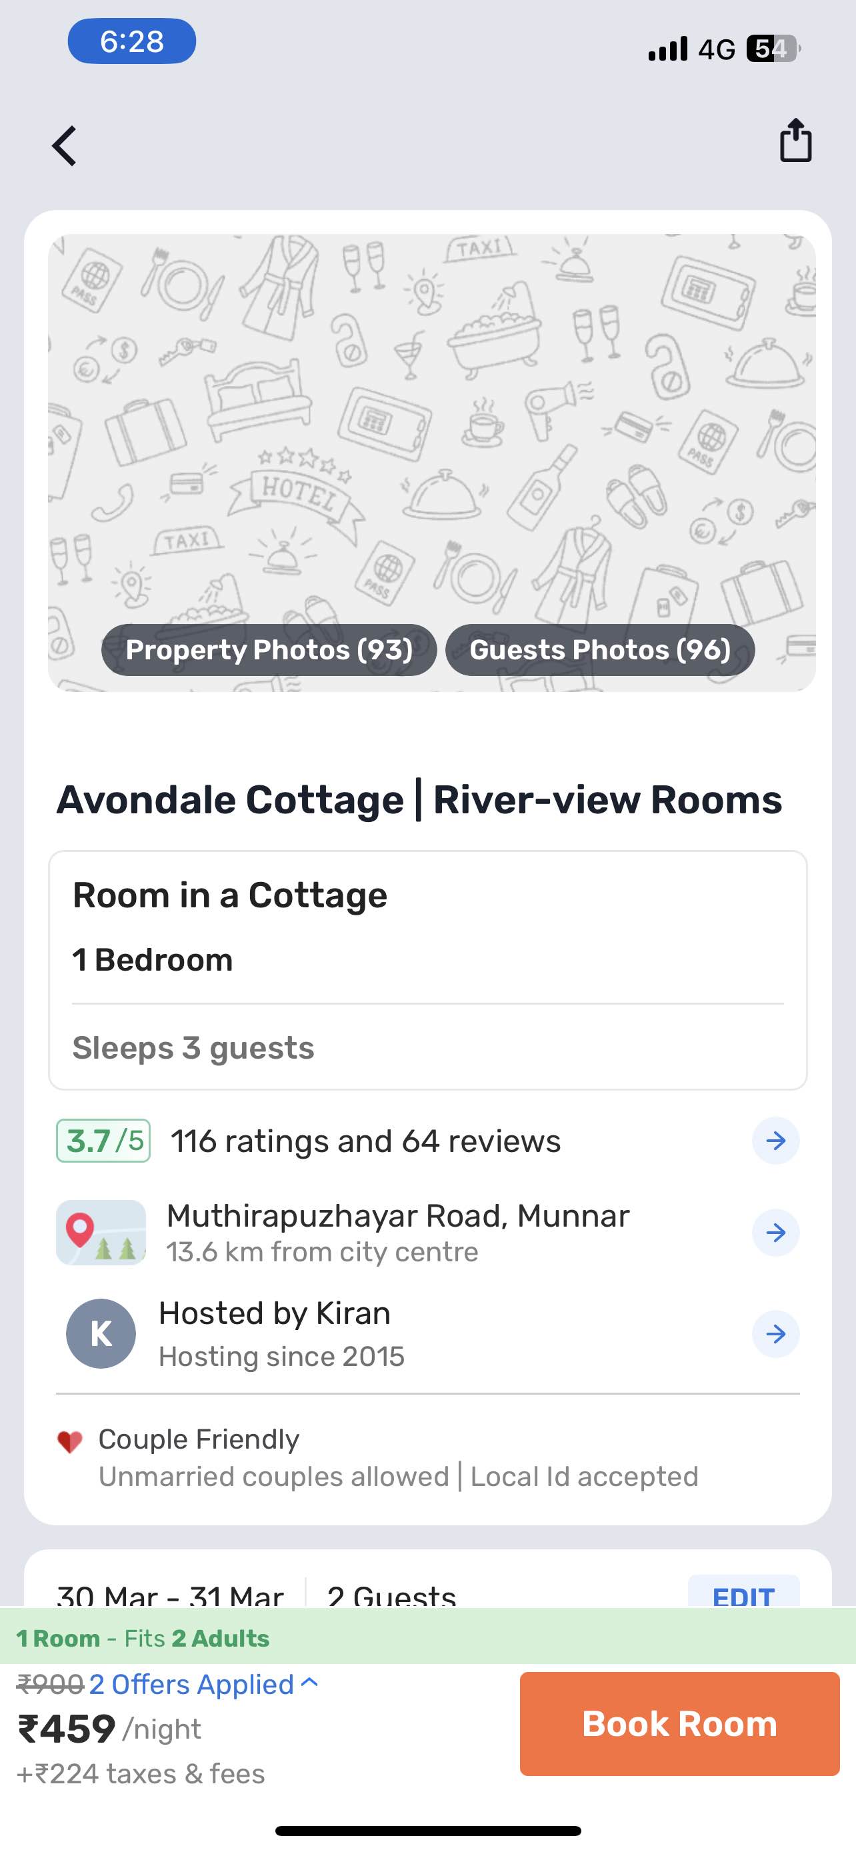The image size is (856, 1852).
Task: Tap the host avatar K
Action: [x=101, y=1333]
